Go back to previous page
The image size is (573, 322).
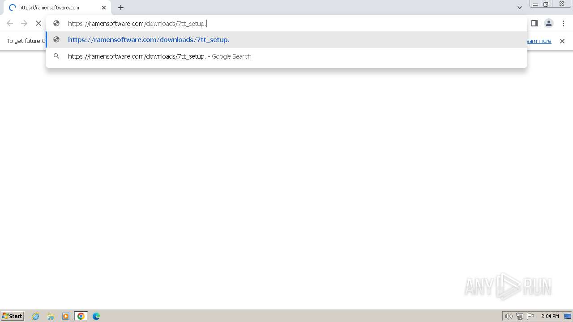[x=10, y=23]
